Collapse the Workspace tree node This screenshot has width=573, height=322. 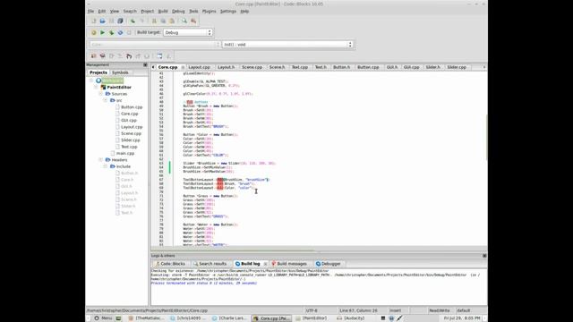click(91, 80)
